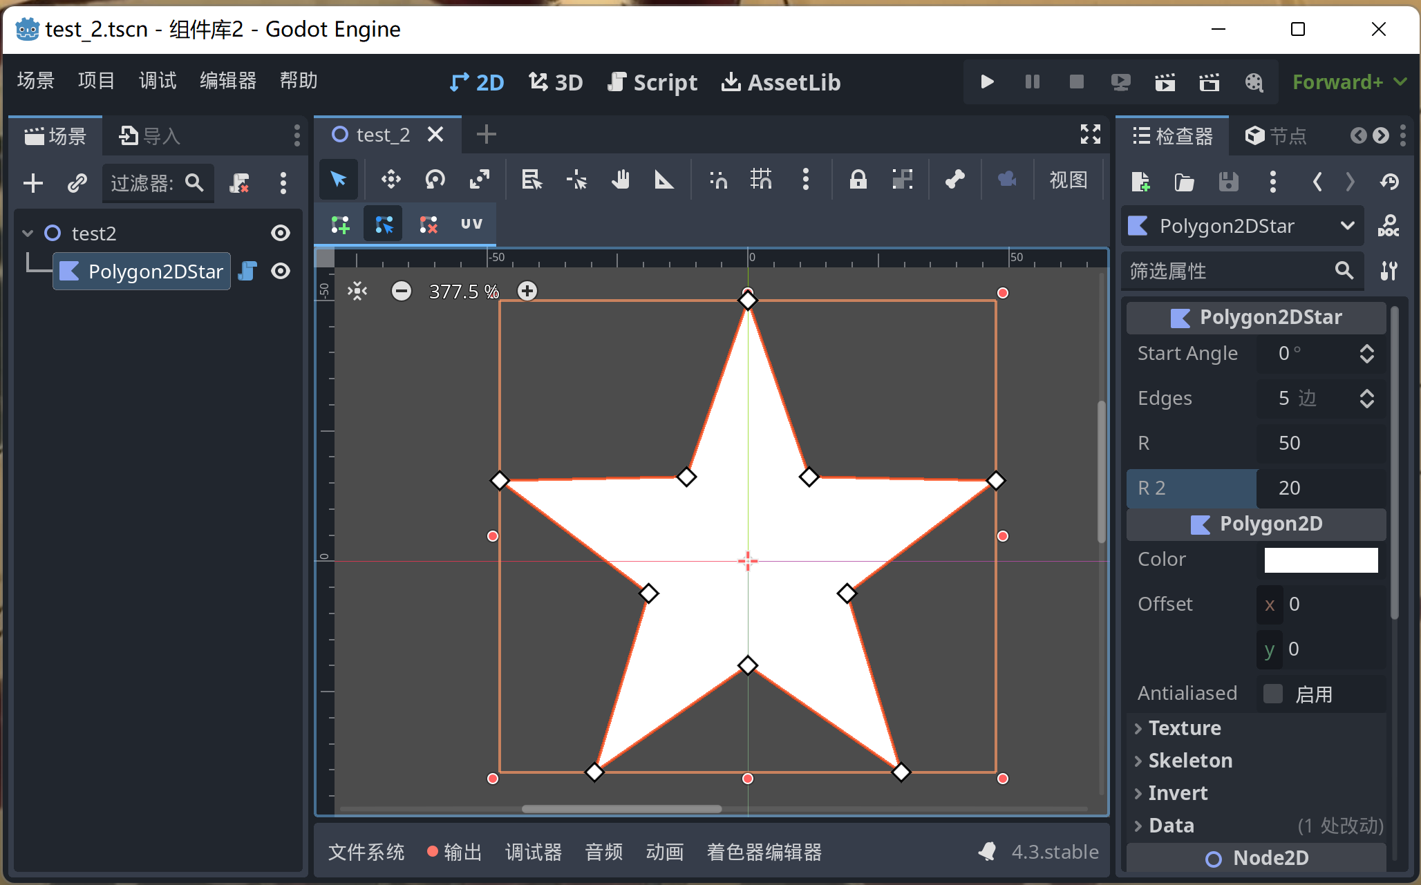The width and height of the screenshot is (1421, 885).
Task: Add a new node with plus icon
Action: coord(33,183)
